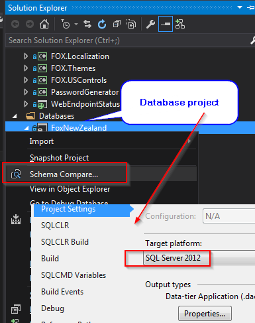255x323 pixels.
Task: Open the SQLCLR tab
Action: (55, 226)
